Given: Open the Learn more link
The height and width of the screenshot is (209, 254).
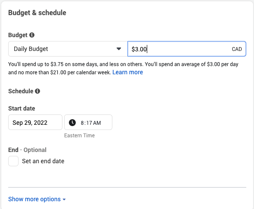Looking at the screenshot, I should coord(128,72).
